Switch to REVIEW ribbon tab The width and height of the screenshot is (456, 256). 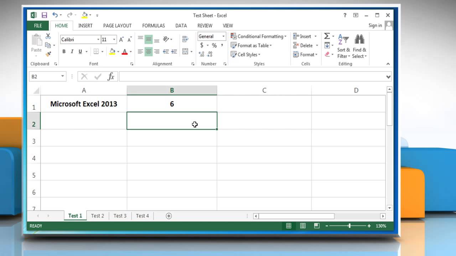click(x=205, y=26)
